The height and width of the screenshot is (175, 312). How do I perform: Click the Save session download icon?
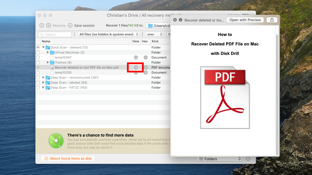tap(70, 25)
